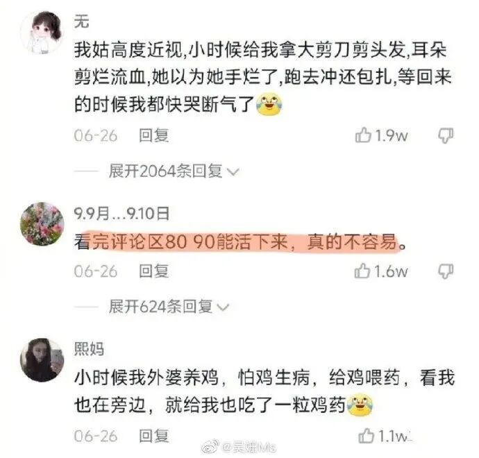This screenshot has height=458, width=479.
Task: Tap the crying-laughing emoji in first comment
Action: point(269,105)
